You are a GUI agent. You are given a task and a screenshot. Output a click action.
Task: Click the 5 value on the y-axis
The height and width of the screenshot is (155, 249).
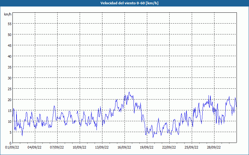pos(11,132)
